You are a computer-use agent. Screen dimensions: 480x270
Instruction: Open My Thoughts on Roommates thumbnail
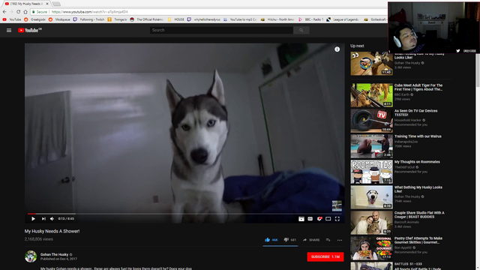click(372, 172)
